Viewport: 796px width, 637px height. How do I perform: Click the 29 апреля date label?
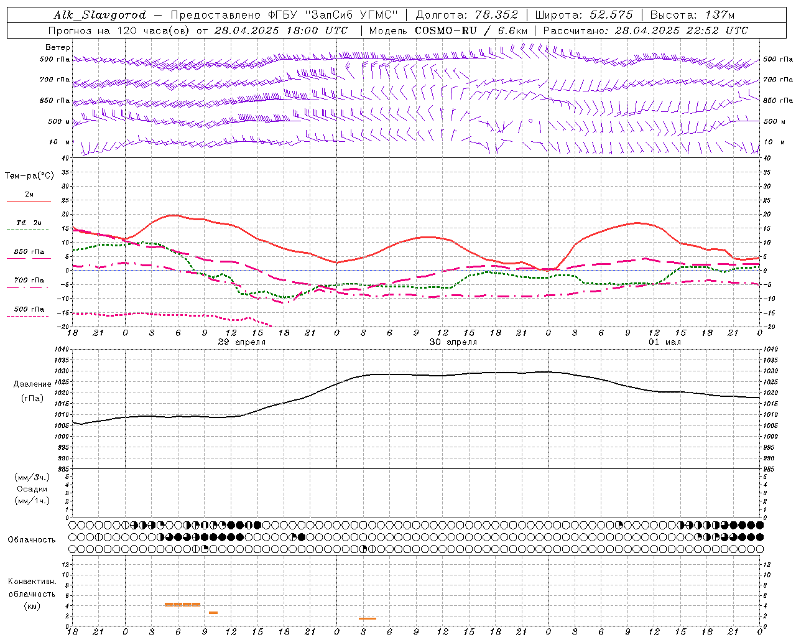click(242, 342)
